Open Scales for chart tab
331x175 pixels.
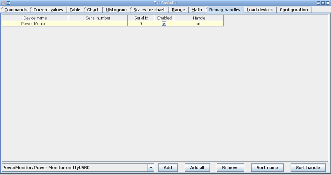pyautogui.click(x=149, y=10)
